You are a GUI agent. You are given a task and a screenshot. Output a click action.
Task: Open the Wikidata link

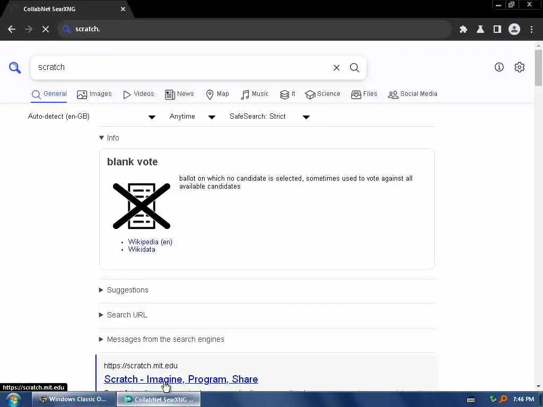pyautogui.click(x=142, y=250)
